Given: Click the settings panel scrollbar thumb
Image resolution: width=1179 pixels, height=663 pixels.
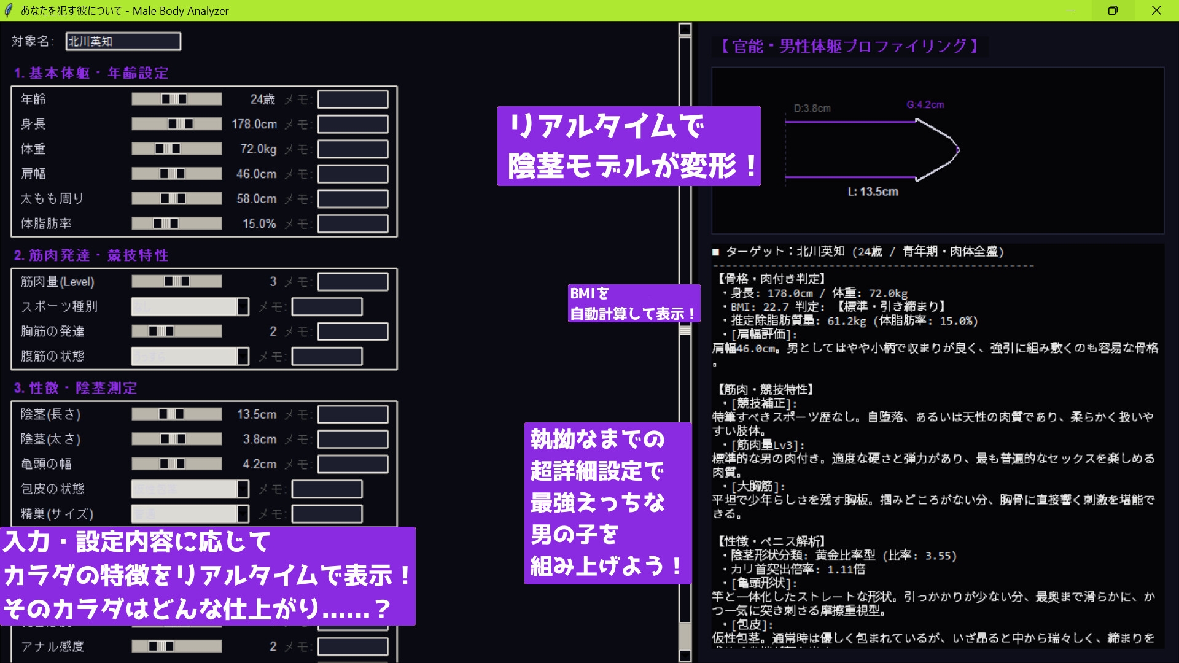Looking at the screenshot, I should [685, 330].
